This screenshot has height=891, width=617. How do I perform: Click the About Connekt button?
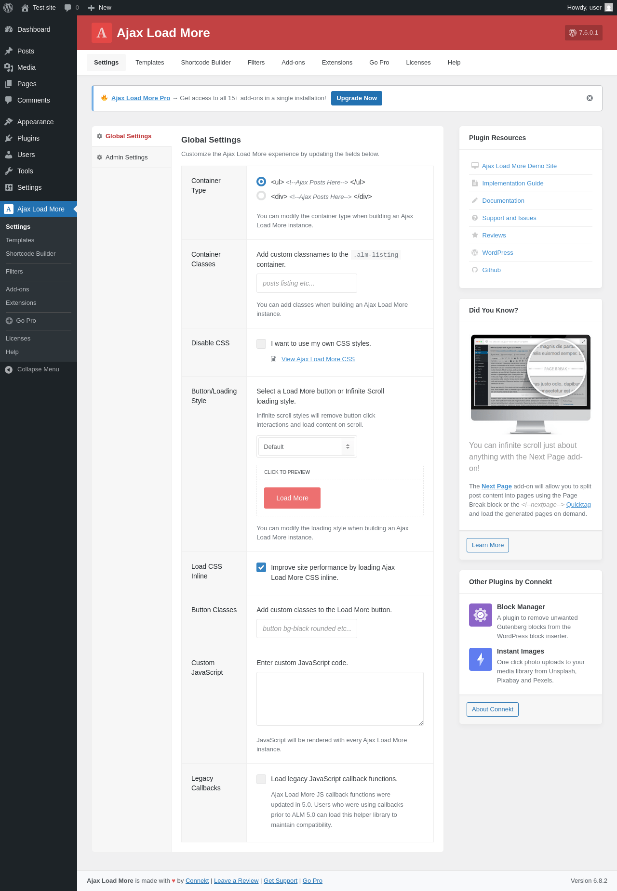493,709
